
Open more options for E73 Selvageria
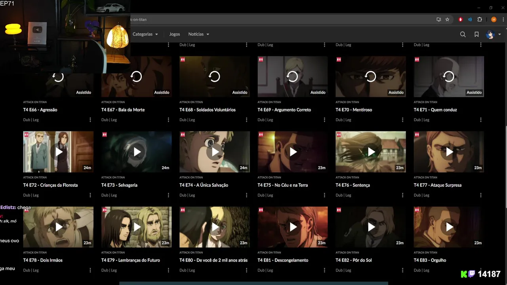(x=168, y=195)
